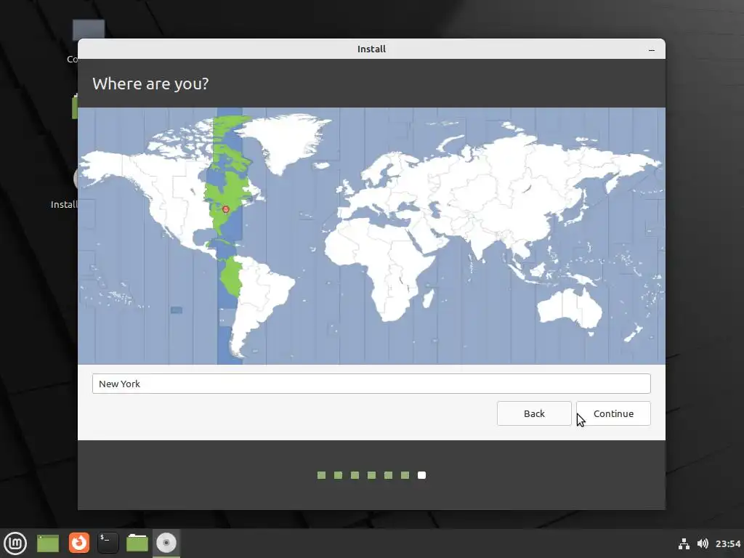Viewport: 744px width, 558px height.
Task: Click the Continue button
Action: point(613,413)
